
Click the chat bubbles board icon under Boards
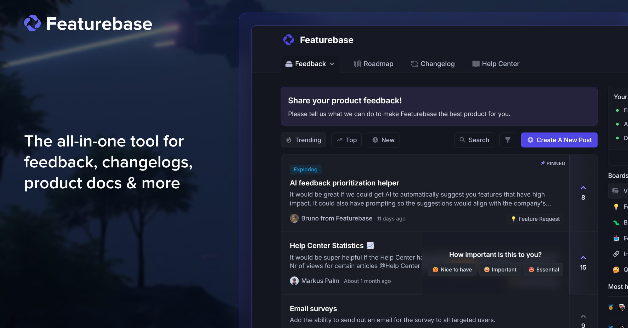[x=615, y=191]
